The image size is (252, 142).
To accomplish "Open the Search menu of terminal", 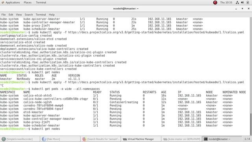I will pyautogui.click(x=29, y=15).
